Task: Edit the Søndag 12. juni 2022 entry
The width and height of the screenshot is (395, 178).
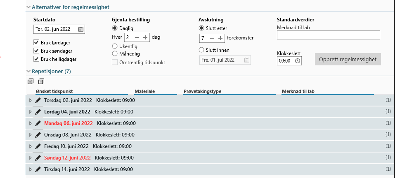Action: pyautogui.click(x=38, y=158)
